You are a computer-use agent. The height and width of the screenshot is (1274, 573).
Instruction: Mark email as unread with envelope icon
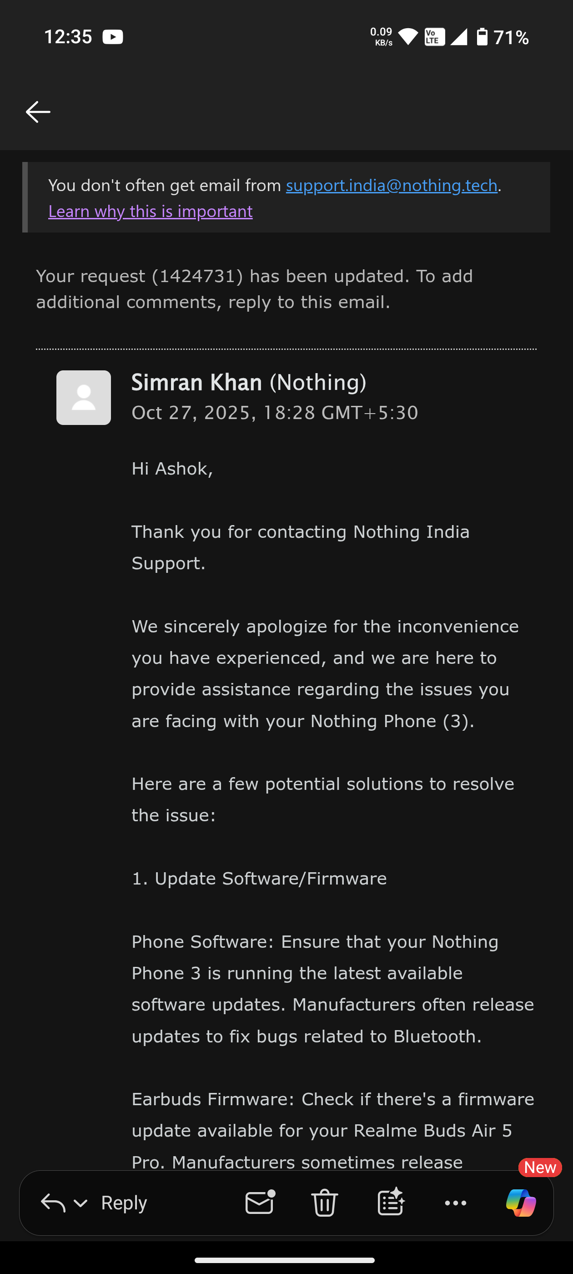(260, 1203)
